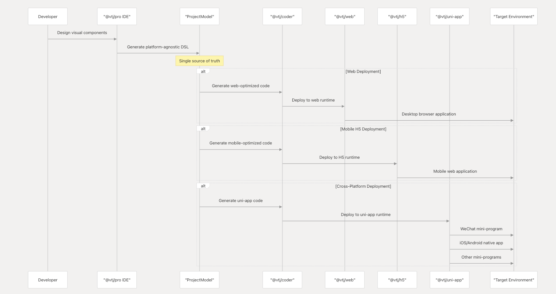Select the "WeChat mini-program" message label
The image size is (556, 294).
481,229
